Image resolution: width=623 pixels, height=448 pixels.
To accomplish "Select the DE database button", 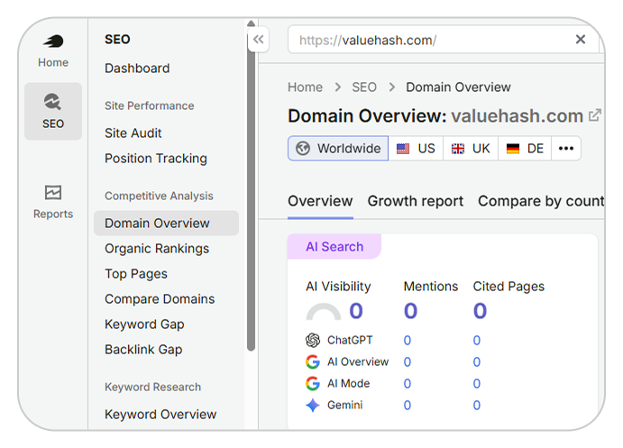I will pyautogui.click(x=525, y=148).
